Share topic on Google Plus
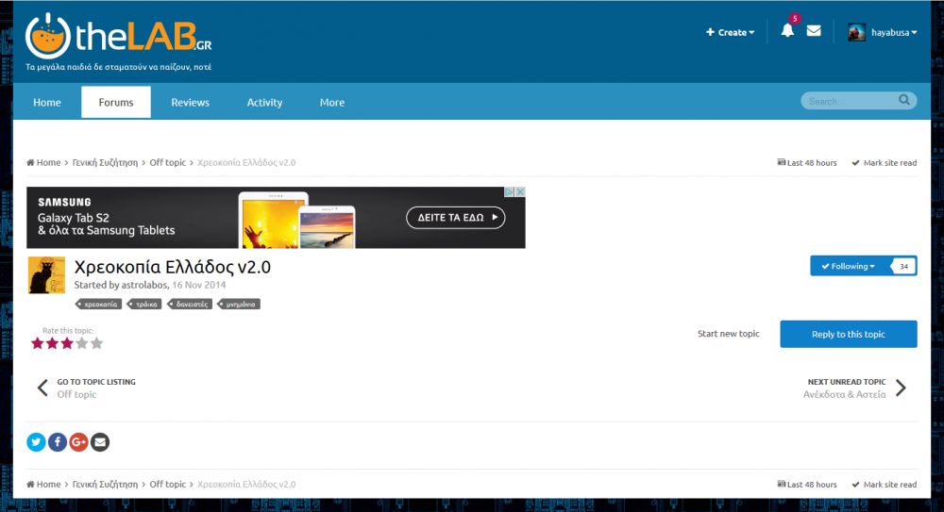This screenshot has width=944, height=512. pyautogui.click(x=79, y=442)
